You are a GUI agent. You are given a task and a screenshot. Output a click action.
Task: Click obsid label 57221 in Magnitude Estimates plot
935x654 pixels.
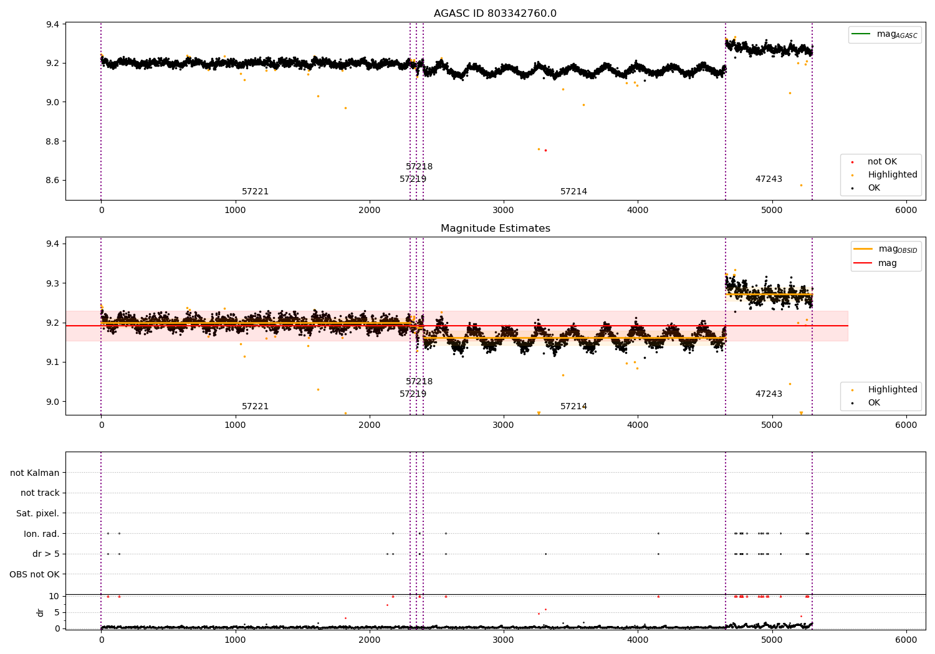(x=255, y=407)
